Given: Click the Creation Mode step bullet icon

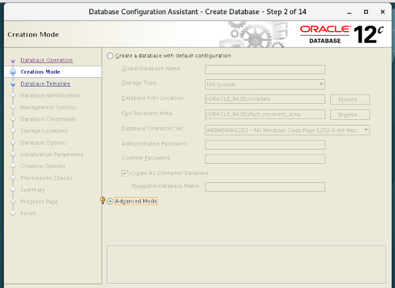Looking at the screenshot, I should (13, 72).
